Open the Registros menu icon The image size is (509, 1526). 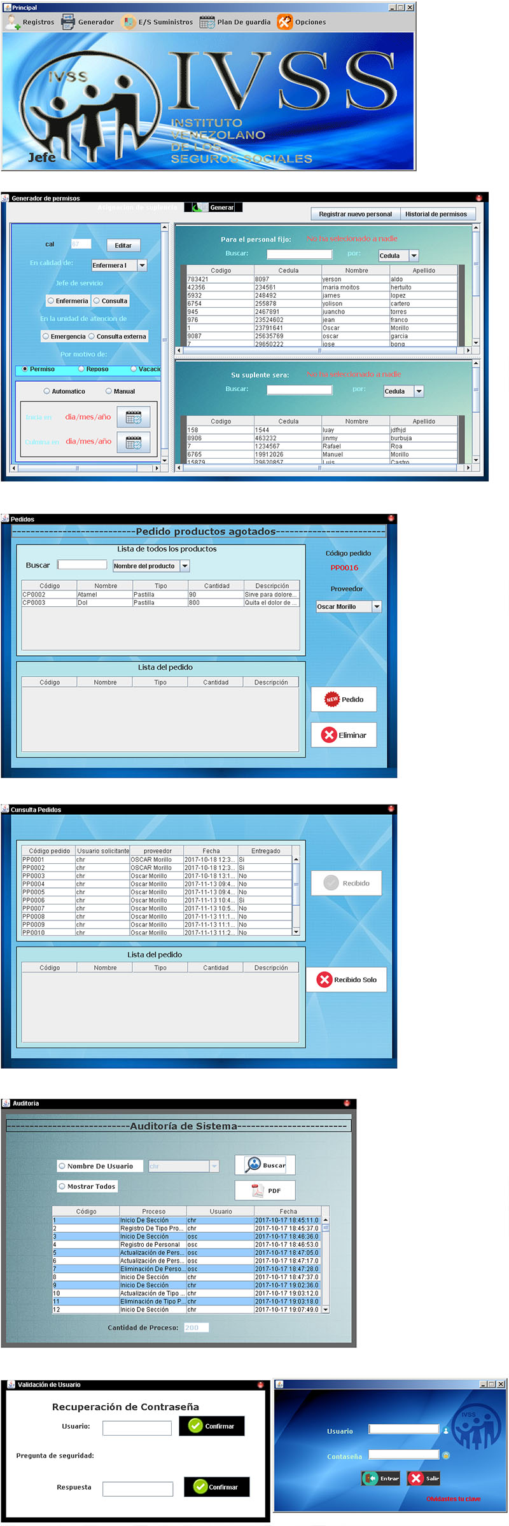[x=13, y=22]
